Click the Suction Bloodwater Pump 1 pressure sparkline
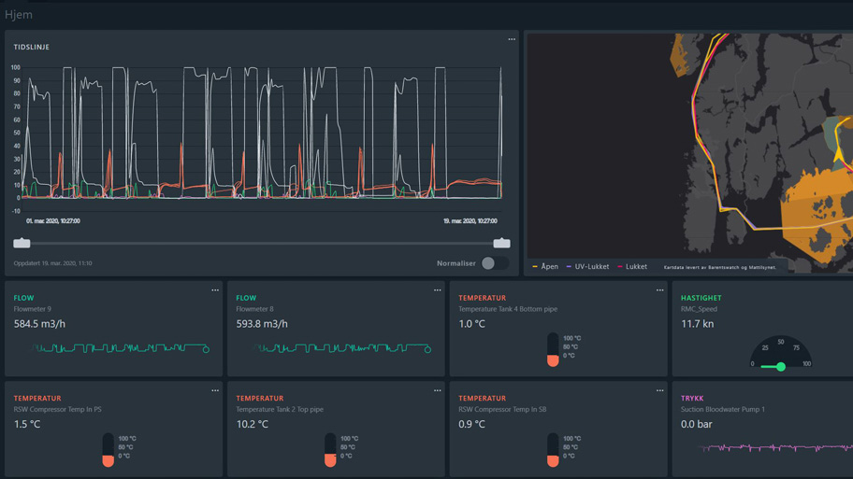The width and height of the screenshot is (853, 479). coord(776,448)
